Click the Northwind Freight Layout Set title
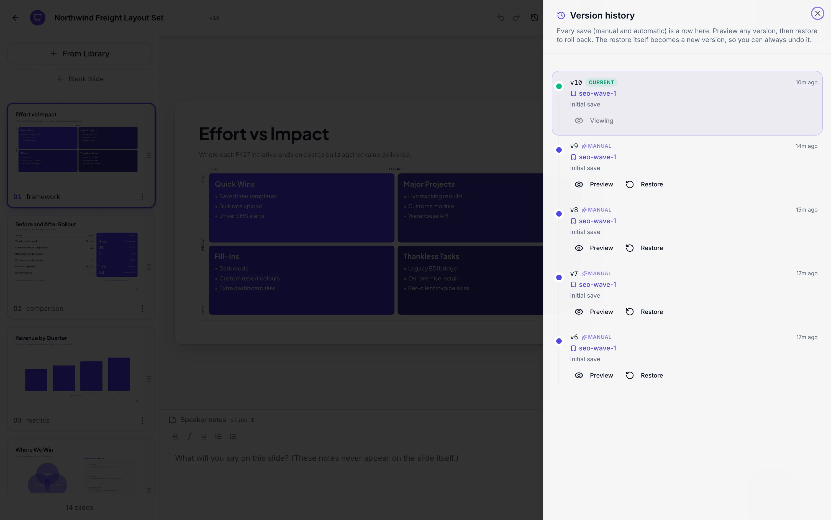Viewport: 831px width, 520px height. coord(109,18)
